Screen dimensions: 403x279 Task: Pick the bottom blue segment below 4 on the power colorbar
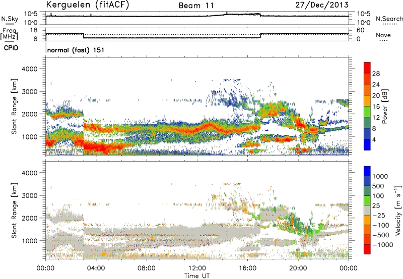(367, 145)
